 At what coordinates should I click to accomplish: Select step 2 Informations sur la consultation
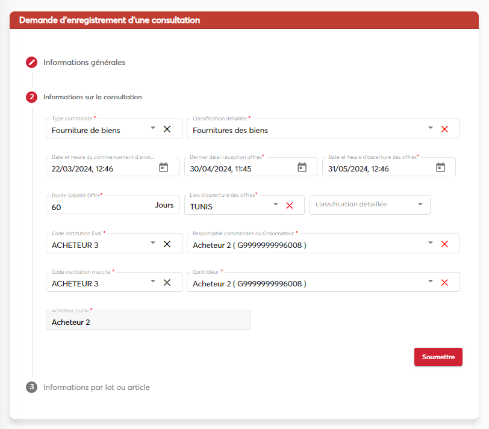[92, 97]
